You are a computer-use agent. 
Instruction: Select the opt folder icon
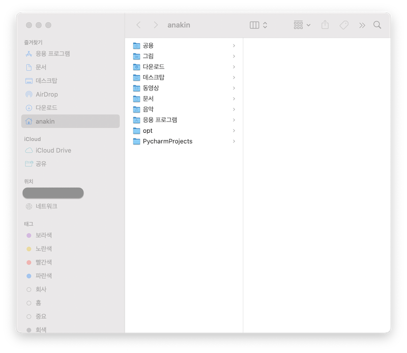pos(136,131)
